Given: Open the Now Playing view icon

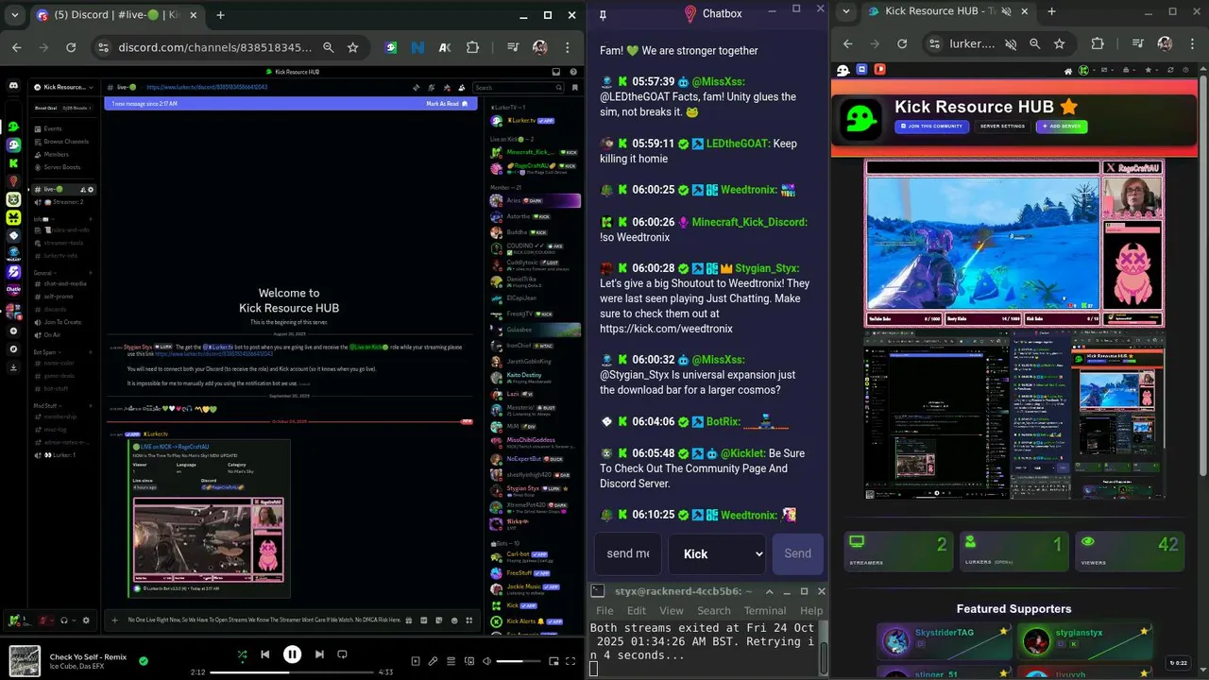Looking at the screenshot, I should pyautogui.click(x=416, y=661).
